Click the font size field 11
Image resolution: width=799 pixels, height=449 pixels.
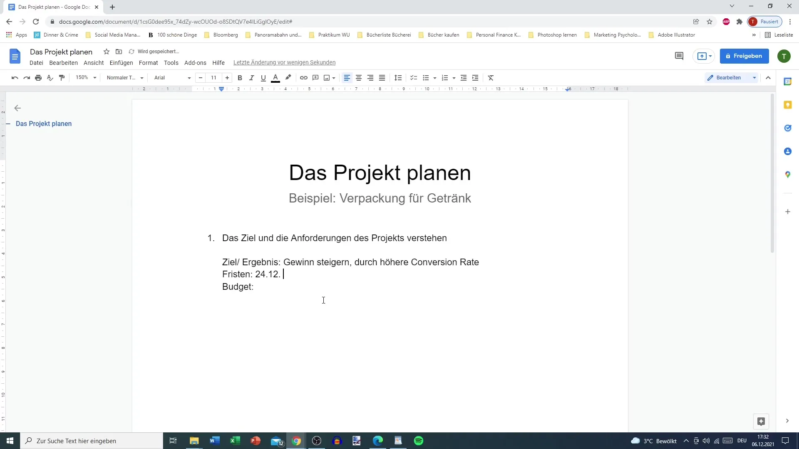point(213,78)
